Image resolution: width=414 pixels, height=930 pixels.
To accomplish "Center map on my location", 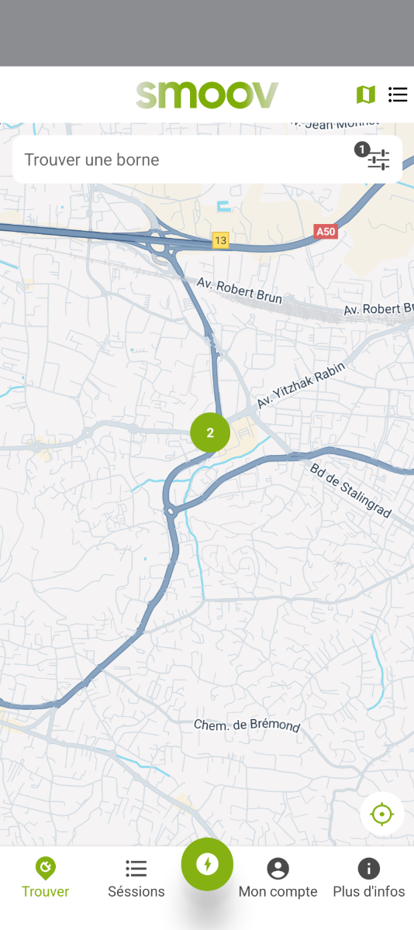I will tap(382, 815).
